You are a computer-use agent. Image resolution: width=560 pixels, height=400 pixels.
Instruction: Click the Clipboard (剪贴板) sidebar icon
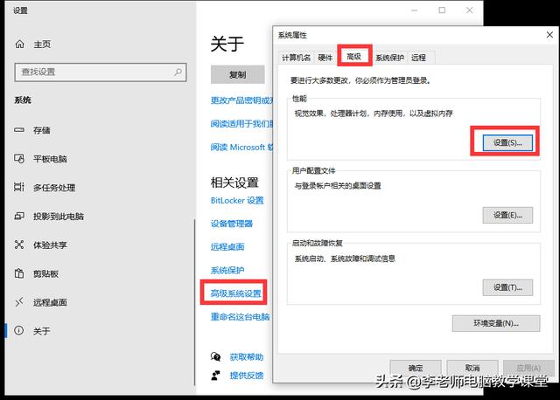19,274
